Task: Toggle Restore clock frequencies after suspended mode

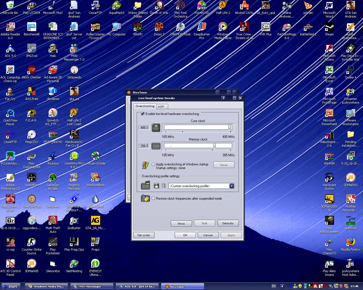Action: pyautogui.click(x=153, y=199)
